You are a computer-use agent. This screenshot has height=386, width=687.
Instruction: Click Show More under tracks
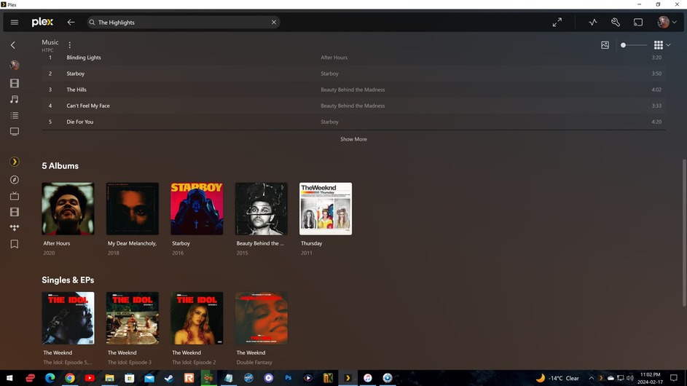click(353, 139)
